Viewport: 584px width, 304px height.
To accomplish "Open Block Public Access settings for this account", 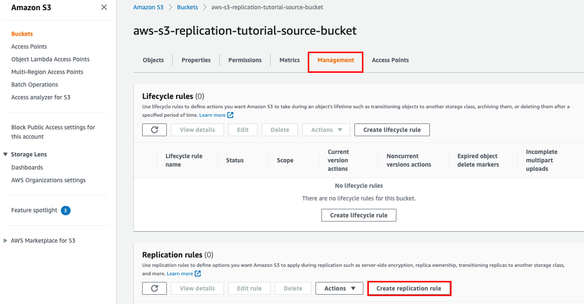I will (53, 132).
